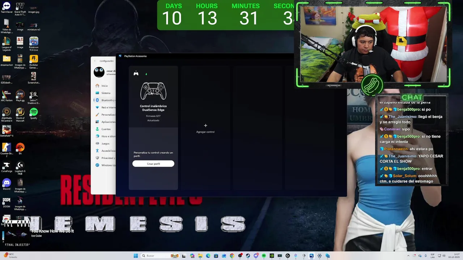Open Microsoft Edge from the taskbar
Screen dimensions: 463x260
point(208,256)
